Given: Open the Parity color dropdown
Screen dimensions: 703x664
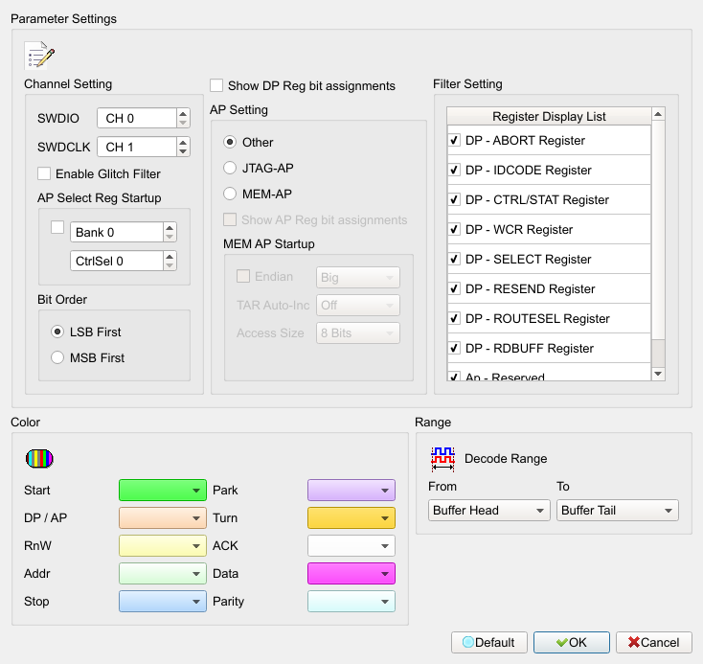Looking at the screenshot, I should coord(351,601).
